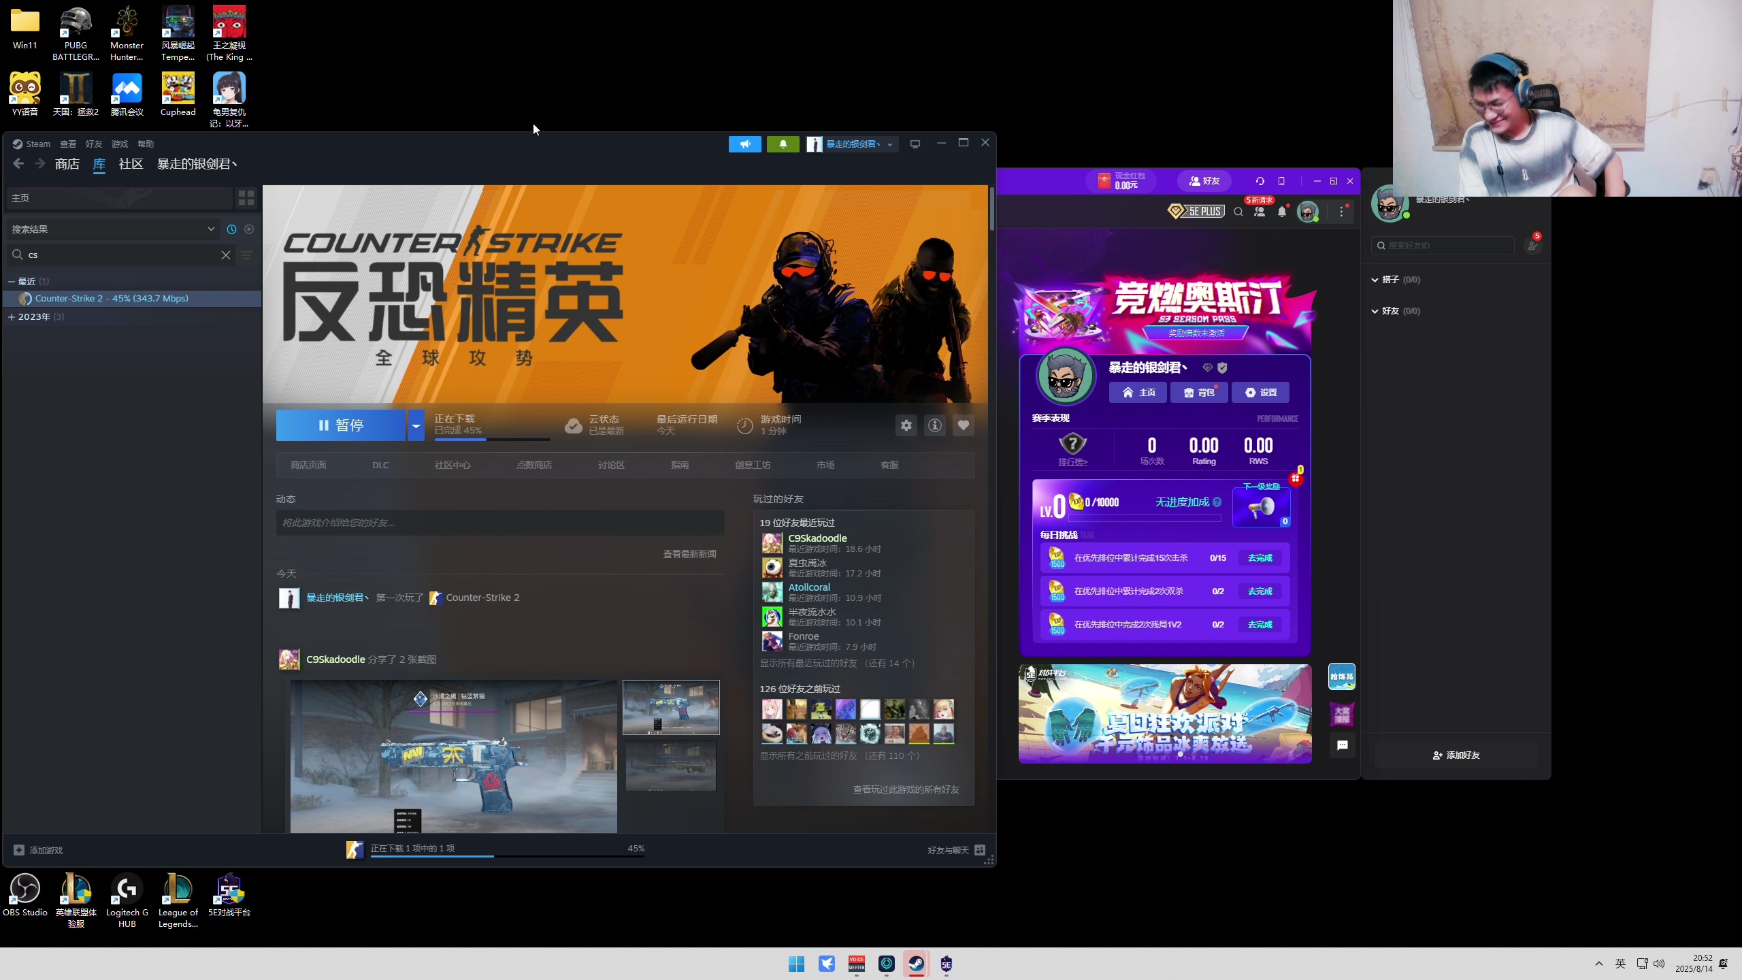Clear the library search field 'cs'

tap(226, 255)
